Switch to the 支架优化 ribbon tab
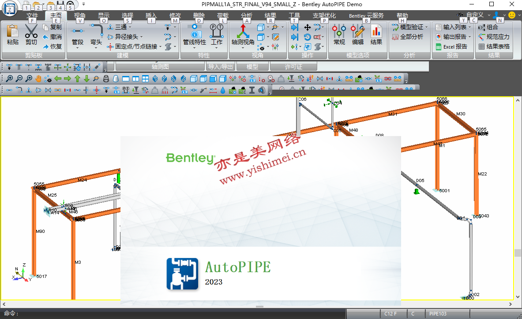Image resolution: width=522 pixels, height=319 pixels. pos(324,15)
